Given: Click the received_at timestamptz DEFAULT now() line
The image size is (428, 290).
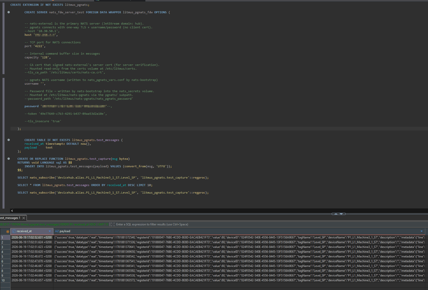Looking at the screenshot, I should pos(58,144).
